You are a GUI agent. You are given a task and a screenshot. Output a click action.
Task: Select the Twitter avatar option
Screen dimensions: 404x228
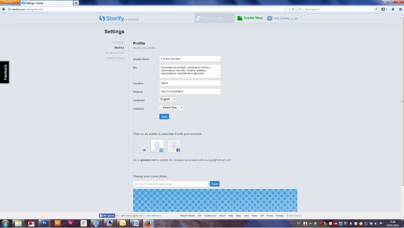point(140,146)
